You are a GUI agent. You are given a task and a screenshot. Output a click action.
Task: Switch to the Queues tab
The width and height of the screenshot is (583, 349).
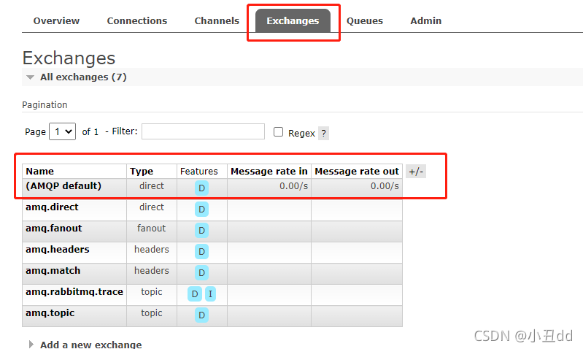pos(364,21)
